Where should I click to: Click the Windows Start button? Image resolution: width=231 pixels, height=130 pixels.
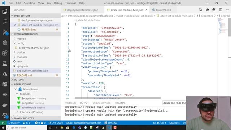[x=3, y=127]
